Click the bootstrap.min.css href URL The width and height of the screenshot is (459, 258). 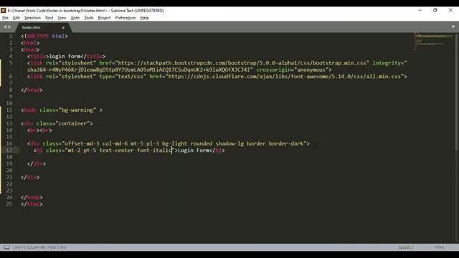pos(242,63)
